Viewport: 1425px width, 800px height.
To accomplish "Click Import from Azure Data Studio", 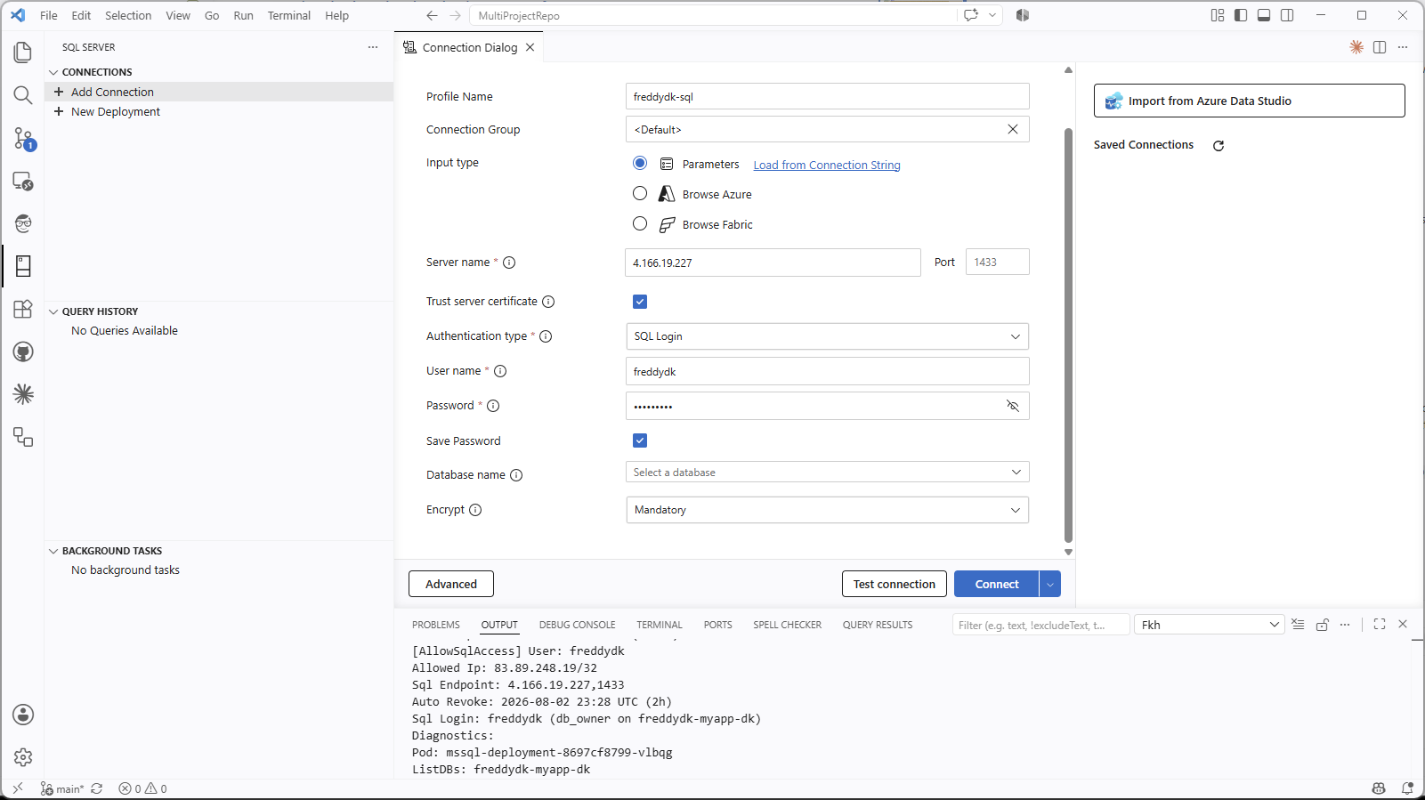I will (1250, 101).
